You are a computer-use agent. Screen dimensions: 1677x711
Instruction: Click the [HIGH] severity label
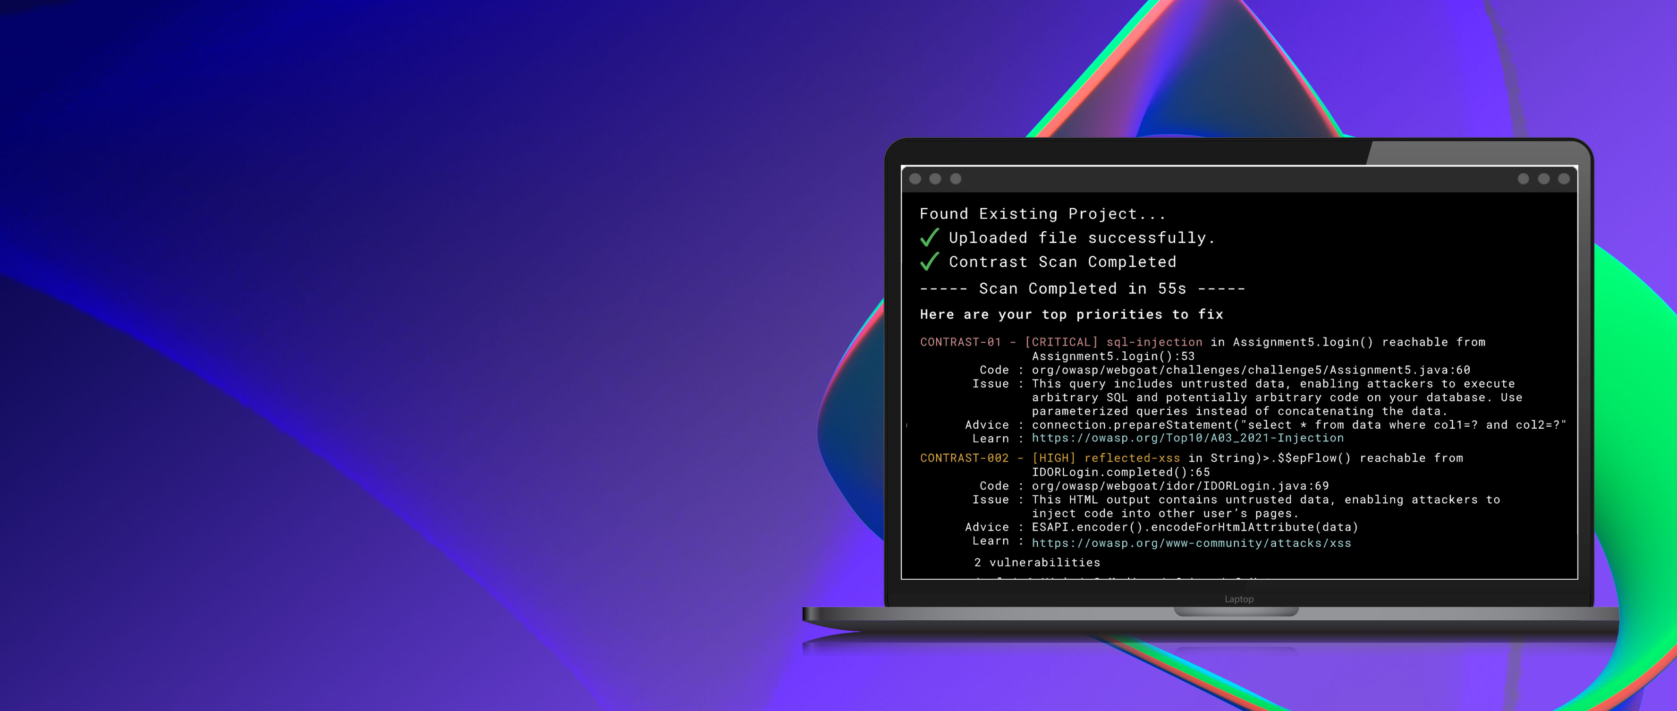(x=1053, y=458)
